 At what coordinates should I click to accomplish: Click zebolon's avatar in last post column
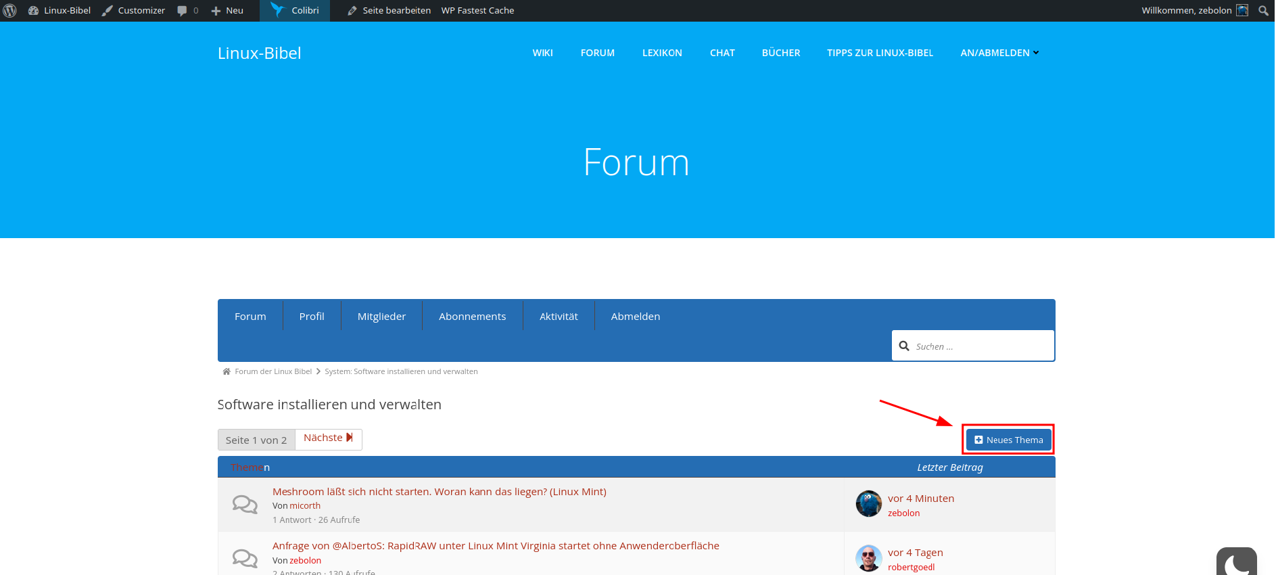point(868,504)
